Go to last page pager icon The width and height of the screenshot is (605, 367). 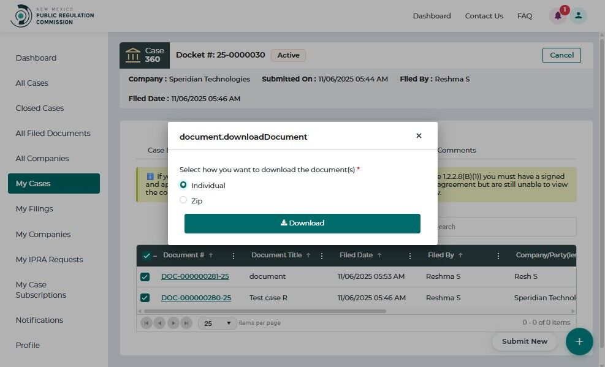tap(186, 323)
